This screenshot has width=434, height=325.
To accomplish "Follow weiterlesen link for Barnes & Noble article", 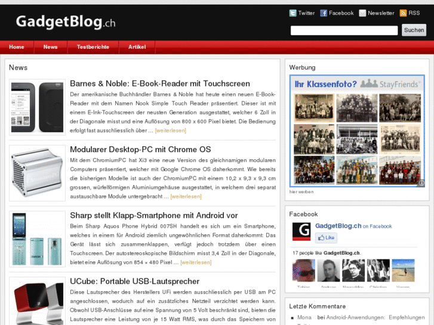I will tap(171, 131).
